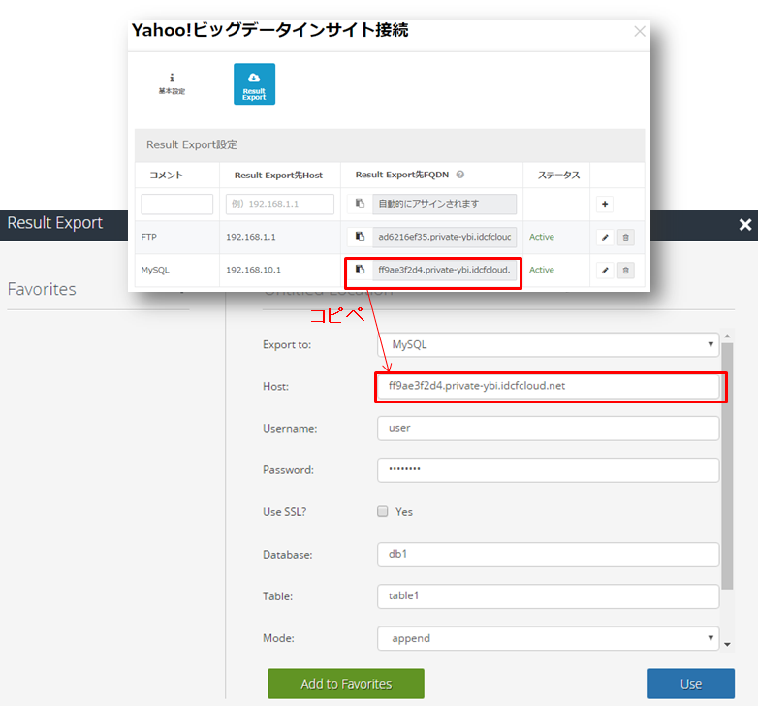Click the scrollbar down arrow
The width and height of the screenshot is (758, 706).
pyautogui.click(x=727, y=644)
